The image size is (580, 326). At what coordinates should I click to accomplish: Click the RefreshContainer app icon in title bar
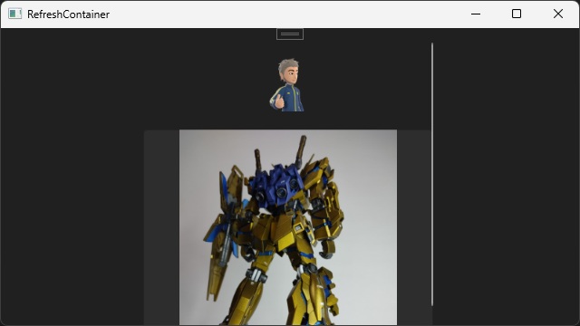pos(14,14)
